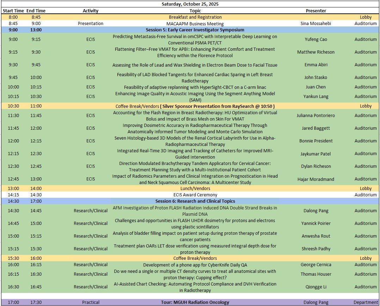The width and height of the screenshot is (380, 306).
Task: Click presenter Julianna Pontoriero
Action: [316, 116]
